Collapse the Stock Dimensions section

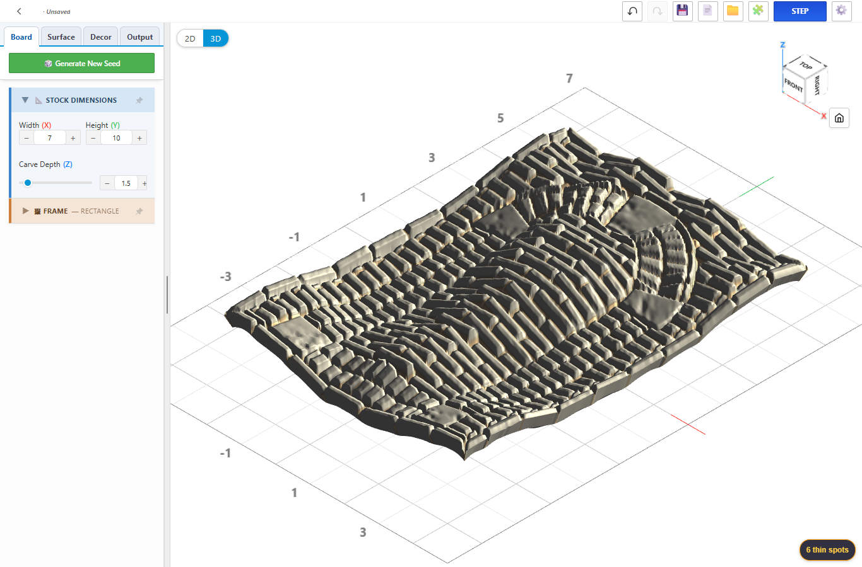25,100
